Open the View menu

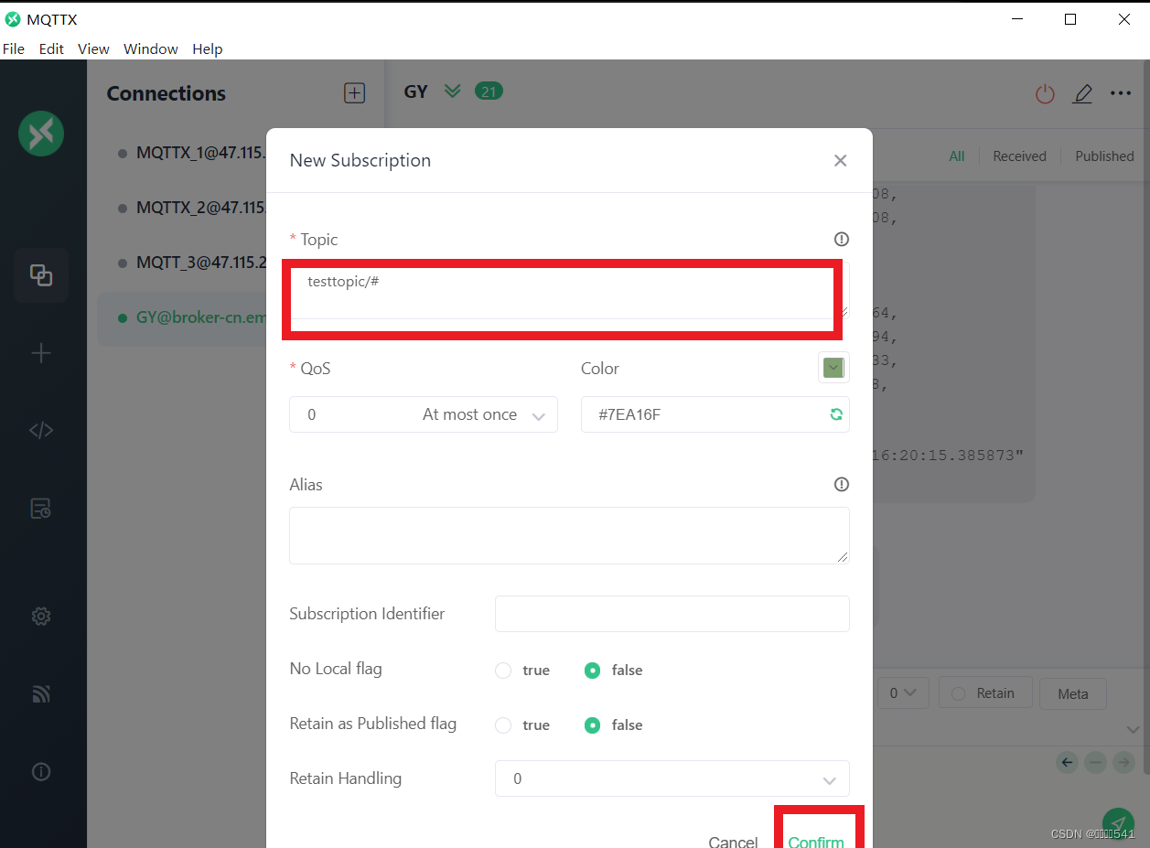(x=93, y=49)
